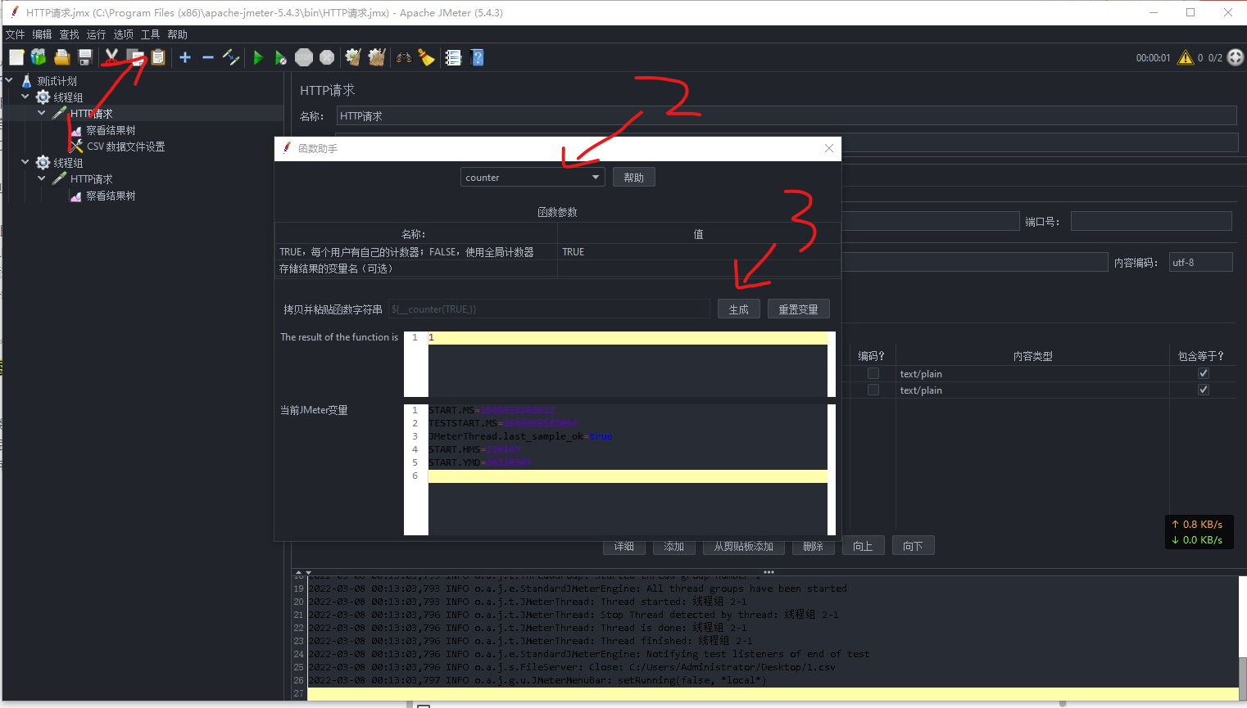Clear results with single broom-gear icon
This screenshot has height=708, width=1247.
coord(353,57)
